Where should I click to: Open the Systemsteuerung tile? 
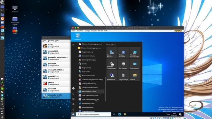(x=135, y=64)
